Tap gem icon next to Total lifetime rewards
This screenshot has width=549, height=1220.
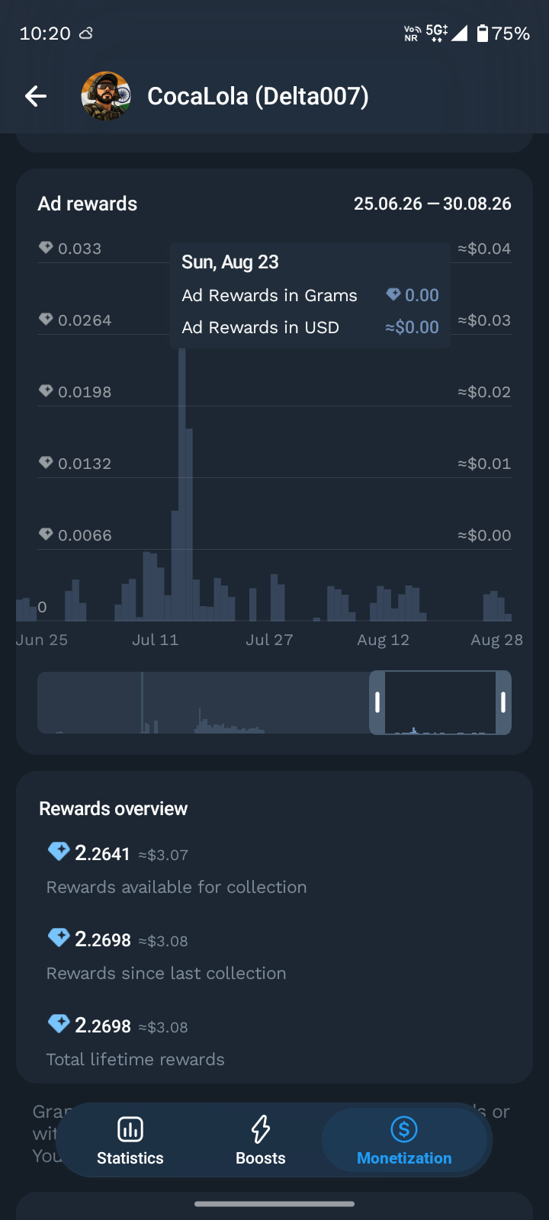click(x=59, y=1024)
